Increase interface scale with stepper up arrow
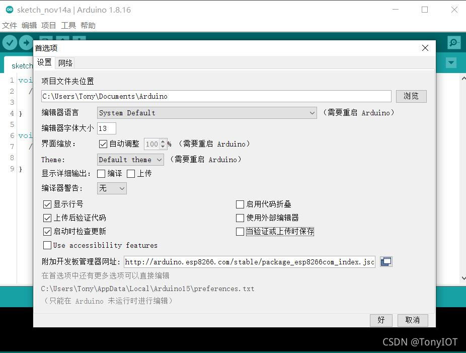 (x=163, y=142)
